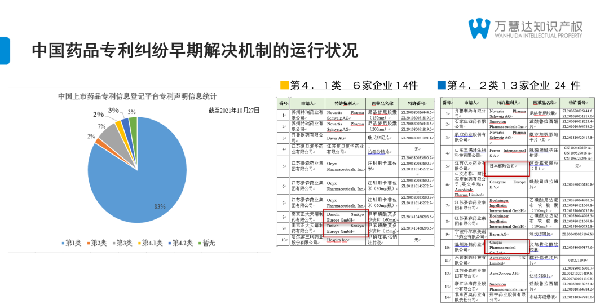Click Bayer AG in row 3 of 4.1 table
This screenshot has width=609, height=308.
[336, 138]
